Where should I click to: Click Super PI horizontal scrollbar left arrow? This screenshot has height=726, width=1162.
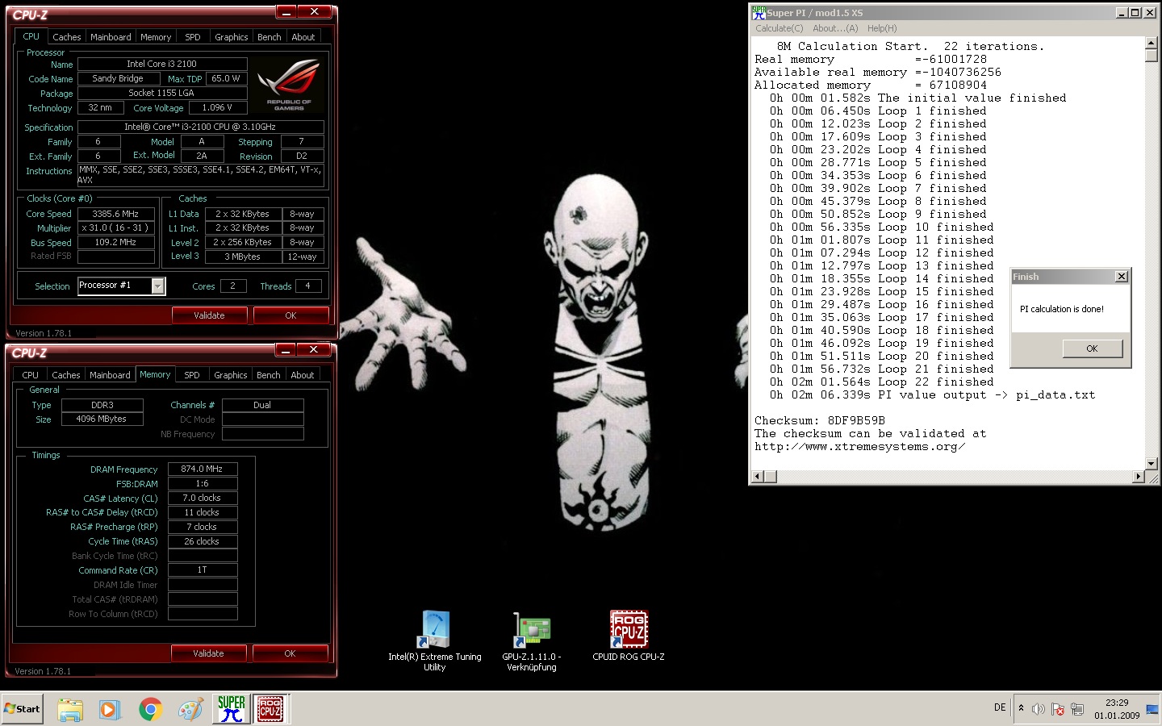coord(758,477)
